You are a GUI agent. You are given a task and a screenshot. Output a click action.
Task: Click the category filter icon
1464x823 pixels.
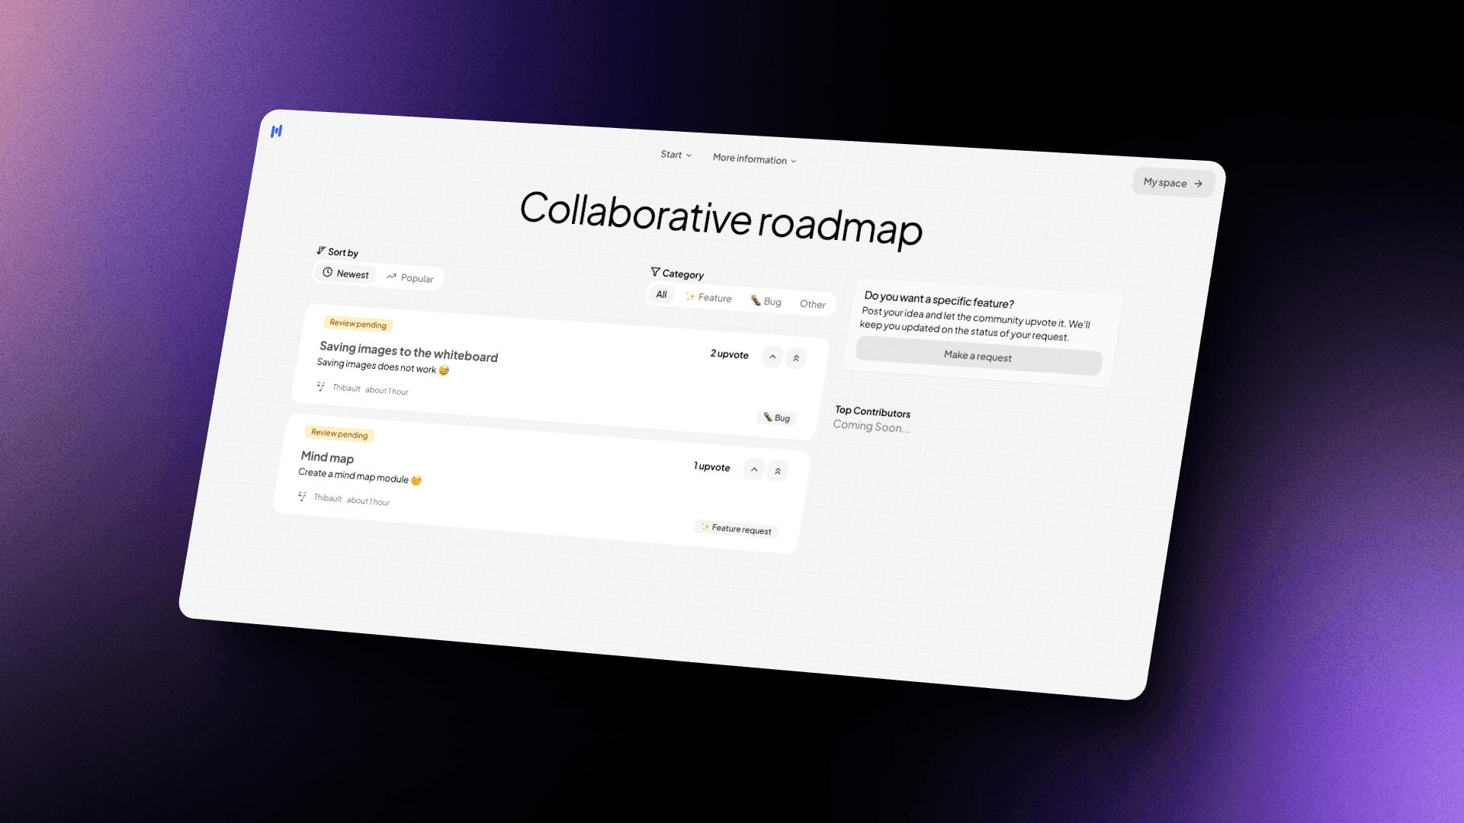click(653, 272)
